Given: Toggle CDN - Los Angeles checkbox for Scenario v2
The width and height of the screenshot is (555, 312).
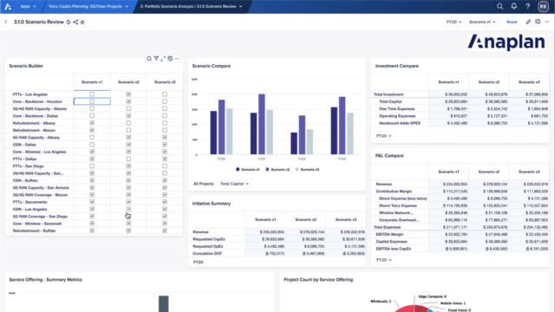Looking at the screenshot, I should [x=128, y=209].
